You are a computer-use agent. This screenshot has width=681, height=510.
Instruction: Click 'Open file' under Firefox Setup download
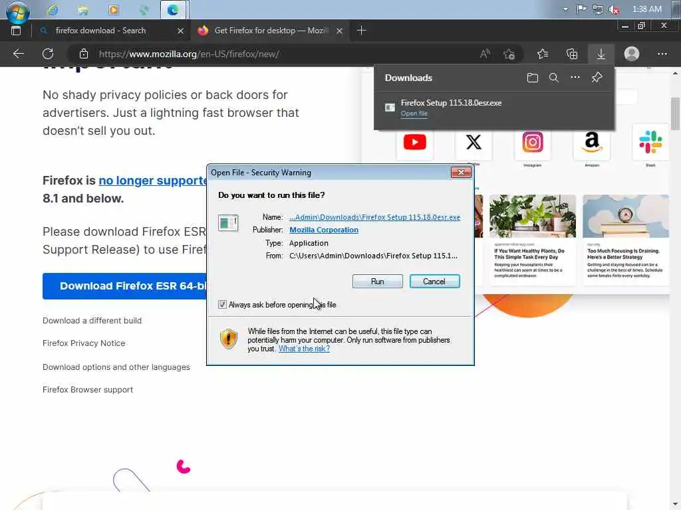tap(414, 114)
